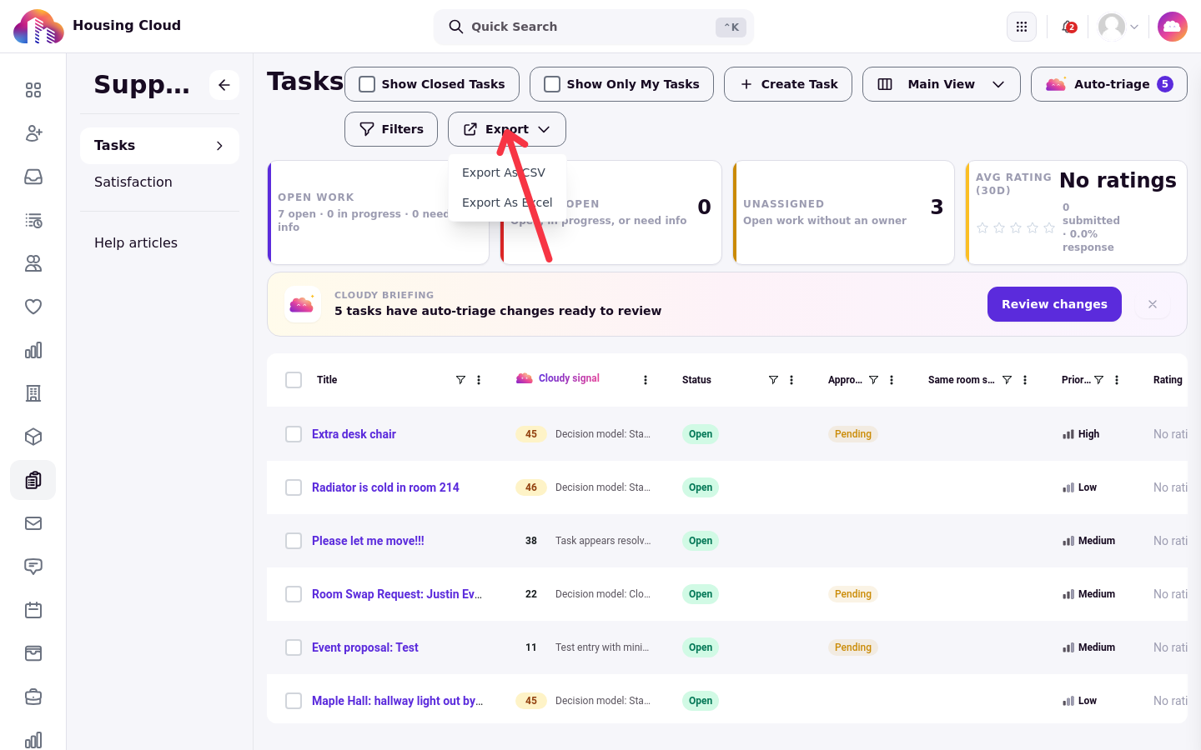
Task: Enable Show Only My Tasks checkbox
Action: [x=552, y=84]
